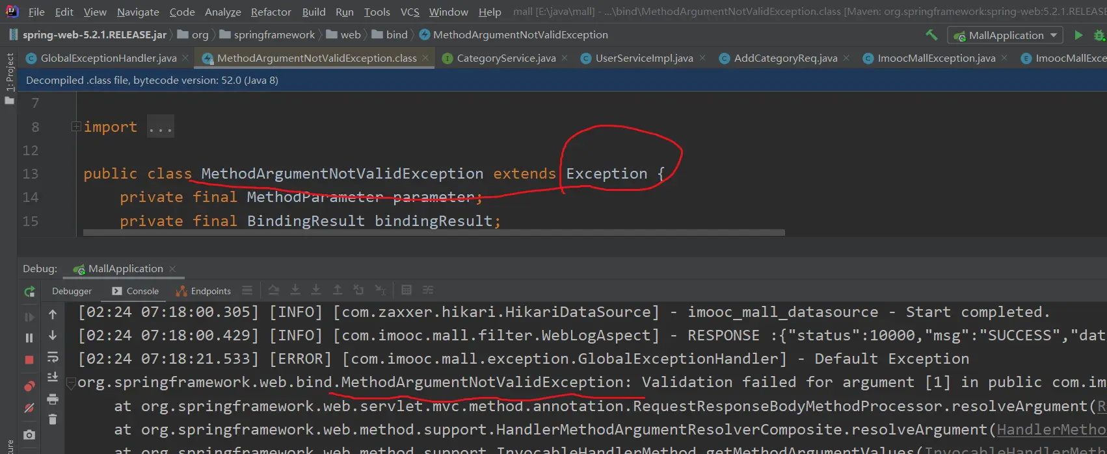This screenshot has height=454, width=1107.
Task: Expand the folded import block
Action: pos(76,127)
